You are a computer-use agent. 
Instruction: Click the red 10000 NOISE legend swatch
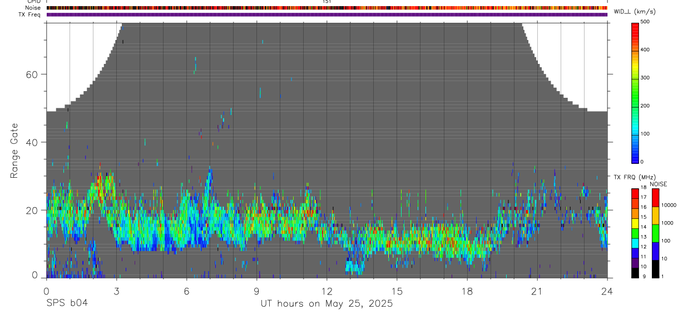point(655,198)
